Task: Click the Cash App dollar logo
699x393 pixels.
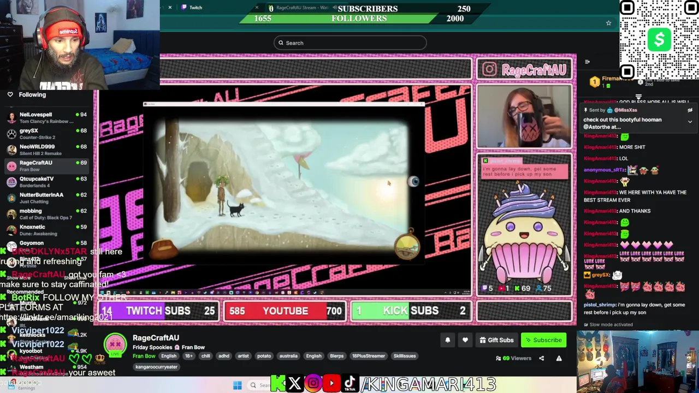Action: click(x=660, y=40)
